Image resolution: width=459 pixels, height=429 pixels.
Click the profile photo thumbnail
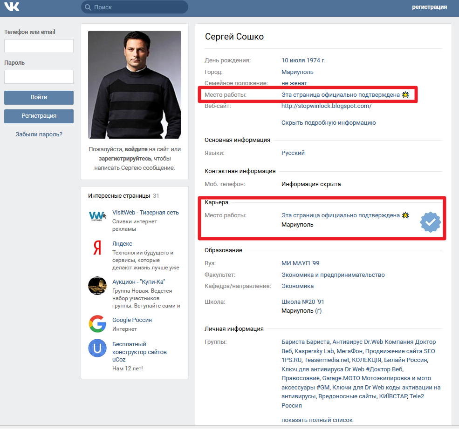tap(135, 85)
